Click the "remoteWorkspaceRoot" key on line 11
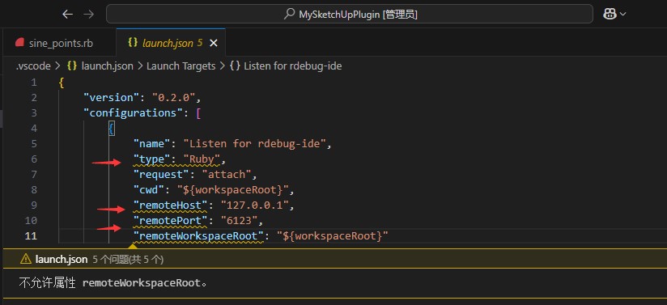The width and height of the screenshot is (667, 305). (198, 235)
